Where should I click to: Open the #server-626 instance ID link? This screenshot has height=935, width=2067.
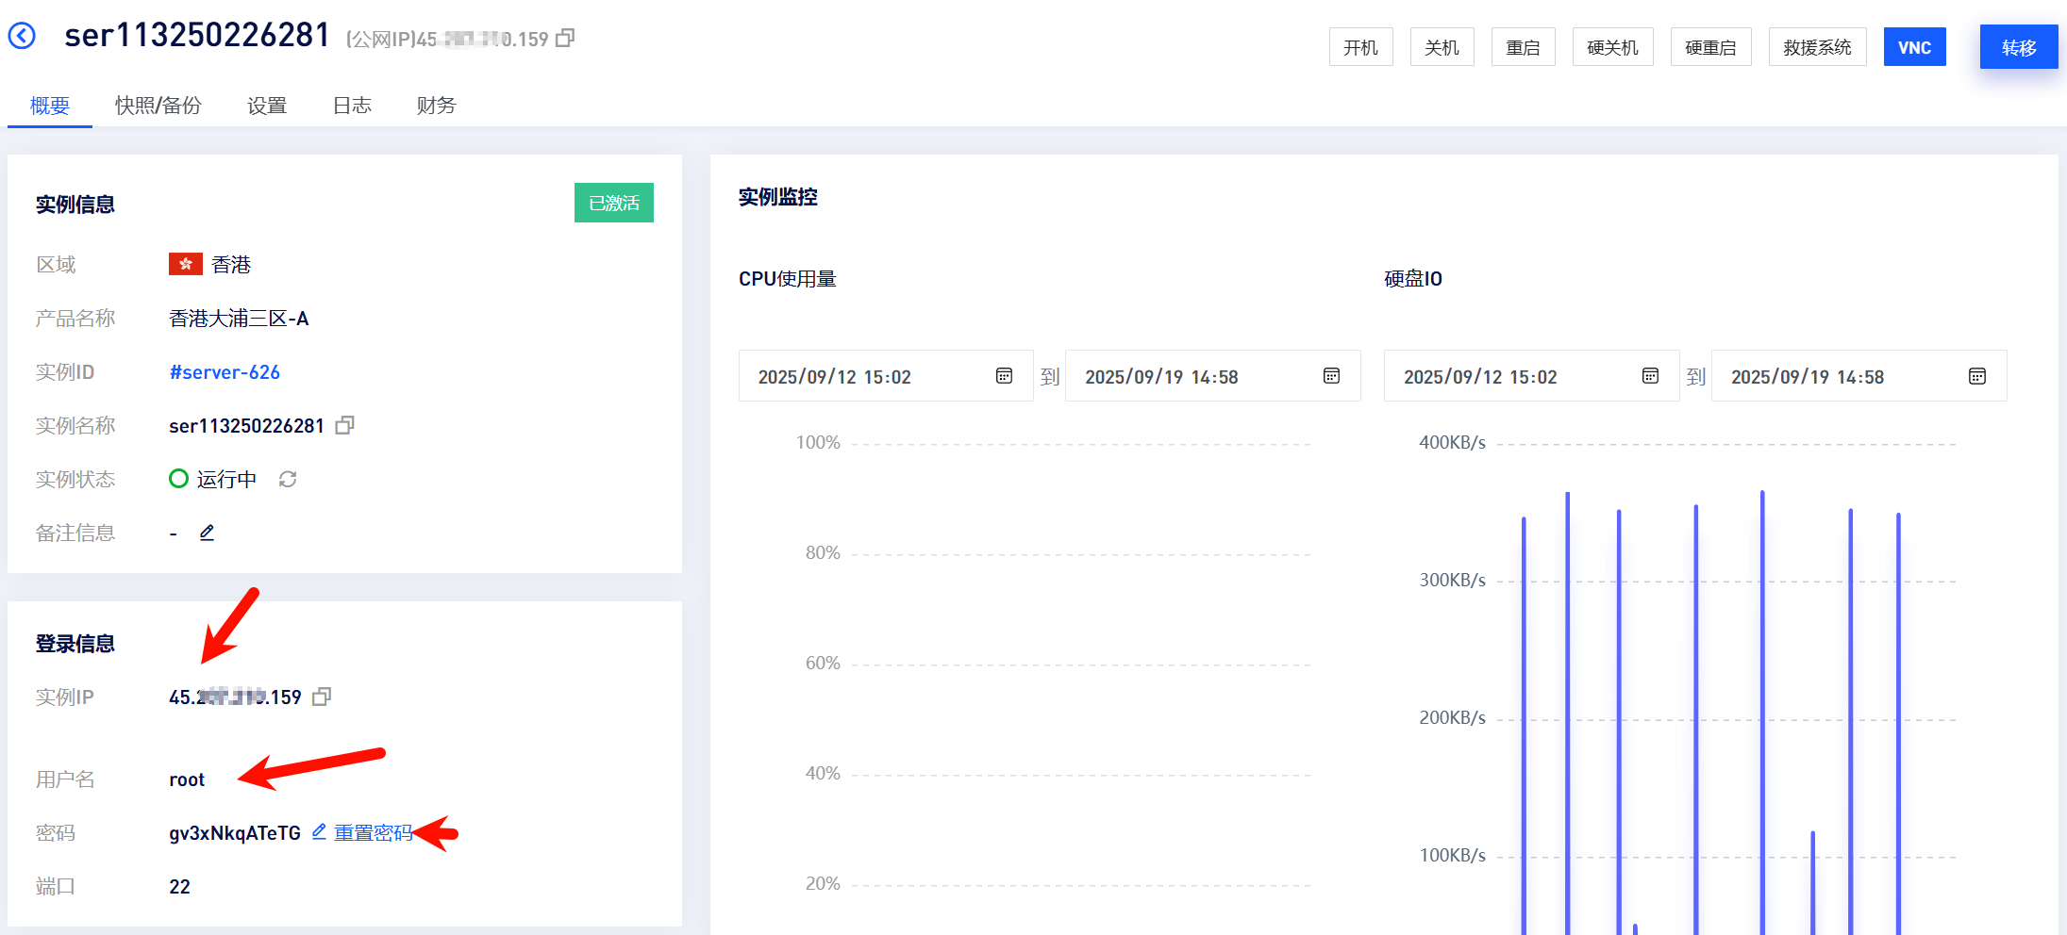pyautogui.click(x=225, y=372)
